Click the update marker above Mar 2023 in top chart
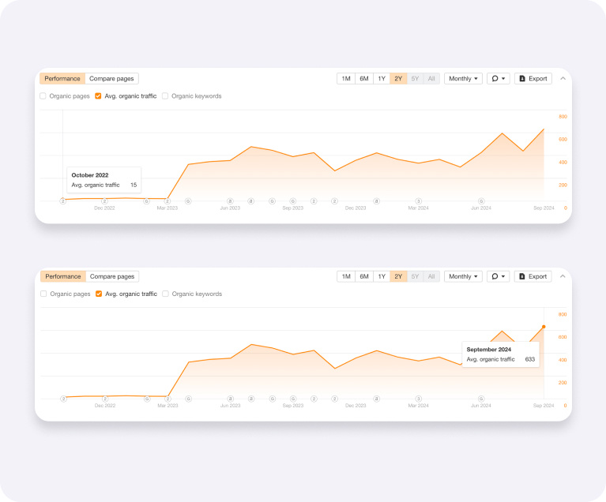The height and width of the screenshot is (502, 606). pos(167,201)
